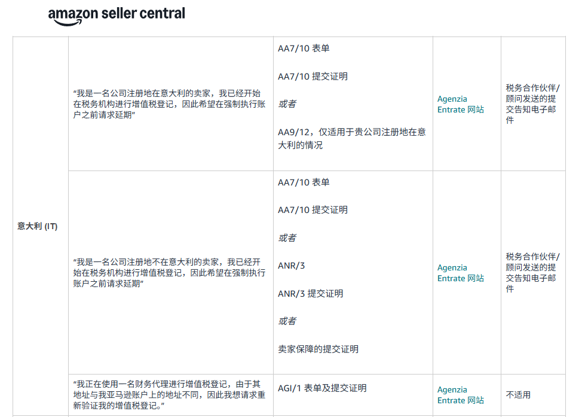Open Agenzia Entrate link for Italy-registered seller row

pyautogui.click(x=460, y=104)
